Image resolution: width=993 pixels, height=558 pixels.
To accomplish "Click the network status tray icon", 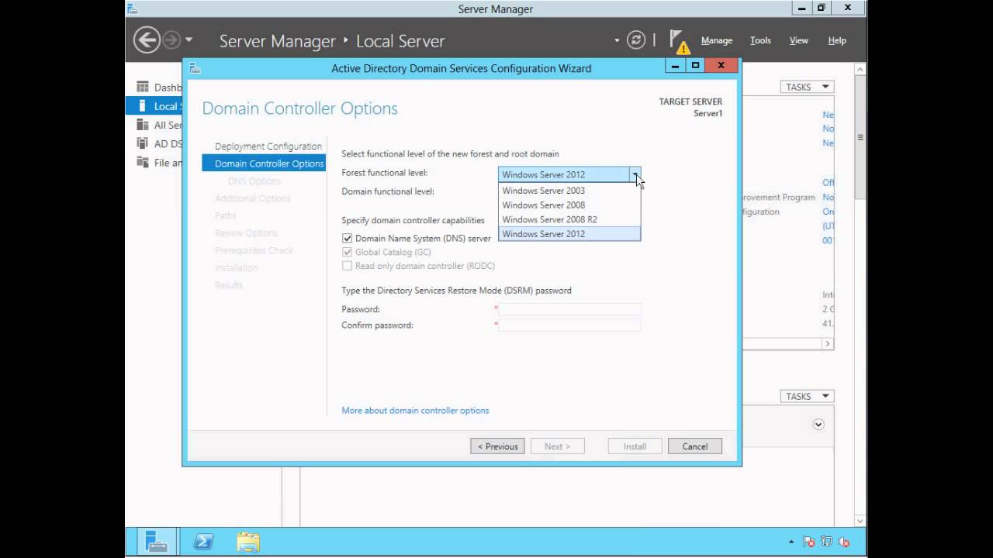I will point(826,542).
